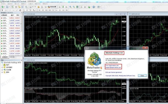
Task: Select the crosshair cursor tool
Action: pos(6,10)
